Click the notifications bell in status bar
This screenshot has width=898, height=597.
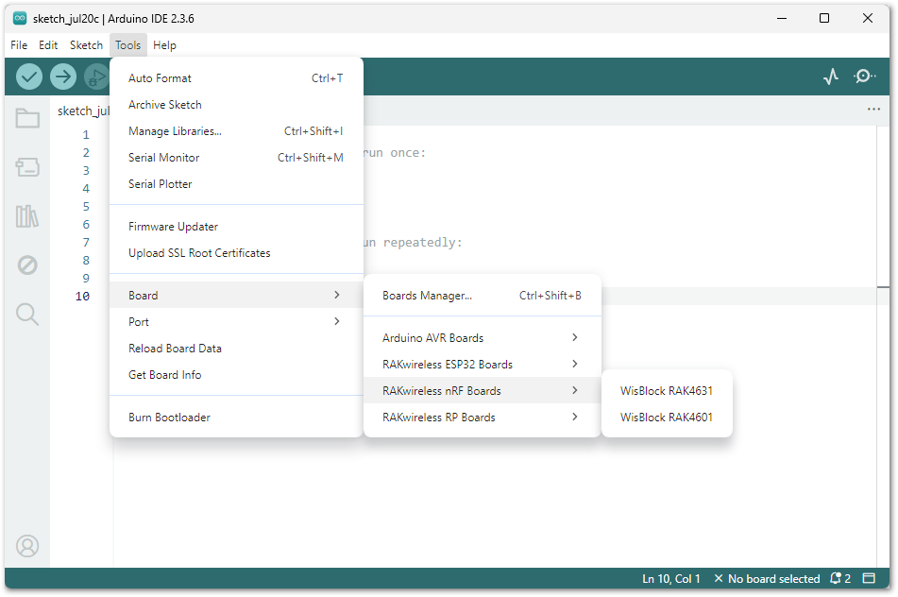pos(839,578)
